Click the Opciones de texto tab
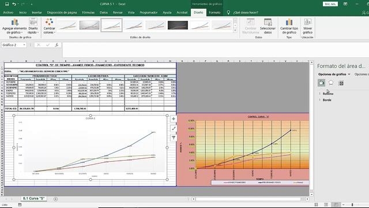This screenshot has width=369, height=208. (362, 75)
